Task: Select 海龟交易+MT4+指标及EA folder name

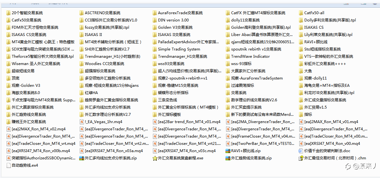Action: (327, 86)
